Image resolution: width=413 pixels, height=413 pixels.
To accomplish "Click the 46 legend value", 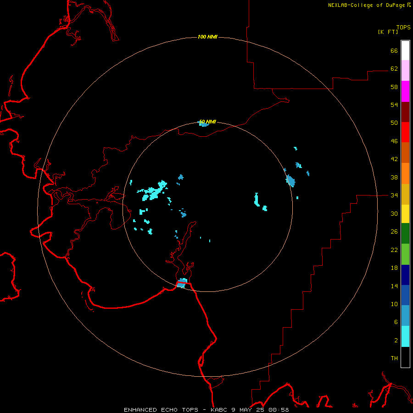I will pos(394,141).
